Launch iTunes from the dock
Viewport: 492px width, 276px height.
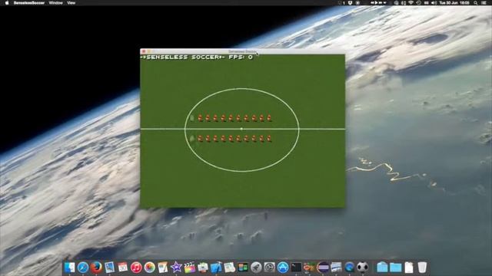tap(136, 268)
